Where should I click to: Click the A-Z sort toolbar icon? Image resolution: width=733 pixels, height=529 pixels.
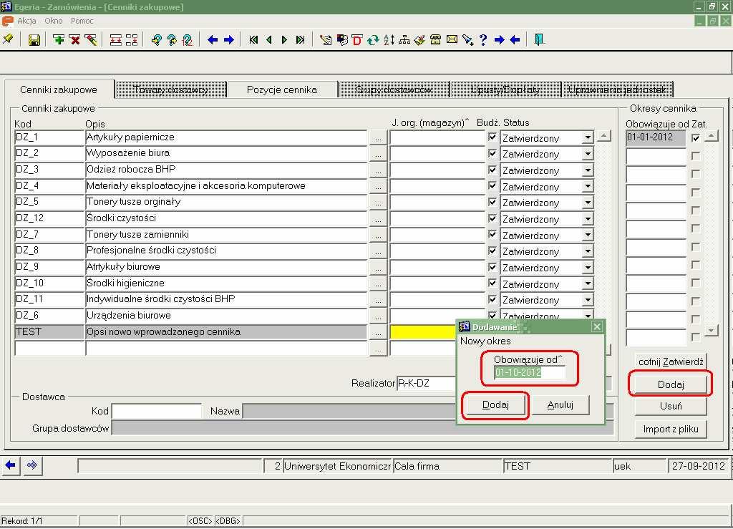tap(389, 40)
